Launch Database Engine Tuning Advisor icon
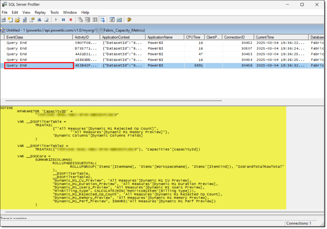Image resolution: width=327 pixels, height=229 pixels. [x=112, y=20]
